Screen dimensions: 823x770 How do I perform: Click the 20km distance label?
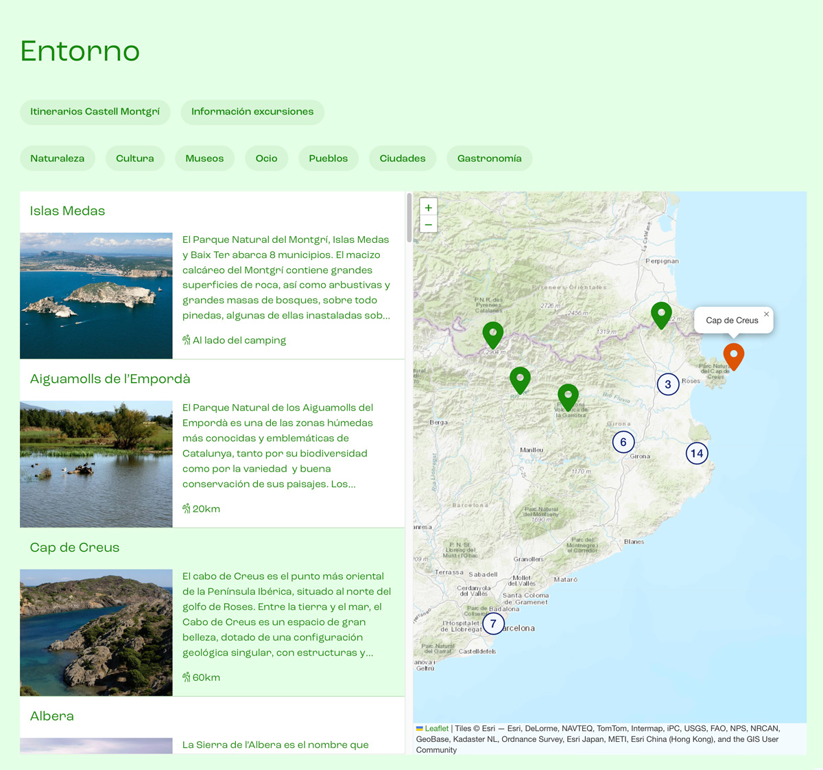pyautogui.click(x=206, y=509)
